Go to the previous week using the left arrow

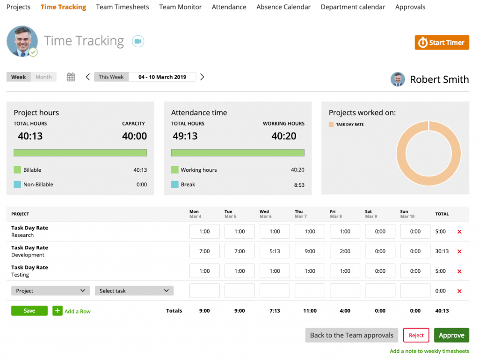[87, 77]
